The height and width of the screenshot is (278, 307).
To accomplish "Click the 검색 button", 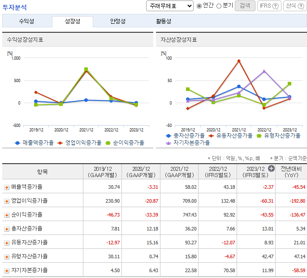I will point(245,6).
